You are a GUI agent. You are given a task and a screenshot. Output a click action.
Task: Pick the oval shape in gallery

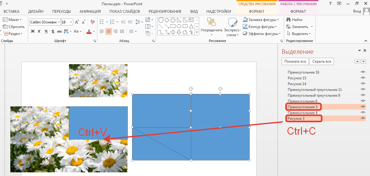(179, 26)
